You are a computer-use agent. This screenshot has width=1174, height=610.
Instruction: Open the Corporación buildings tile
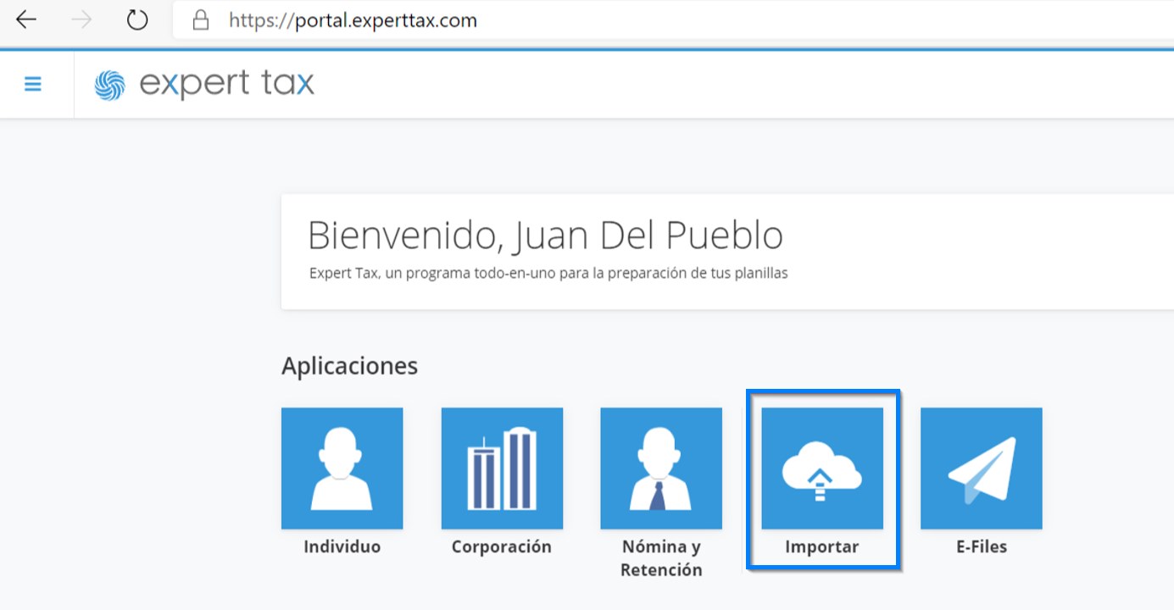point(502,469)
